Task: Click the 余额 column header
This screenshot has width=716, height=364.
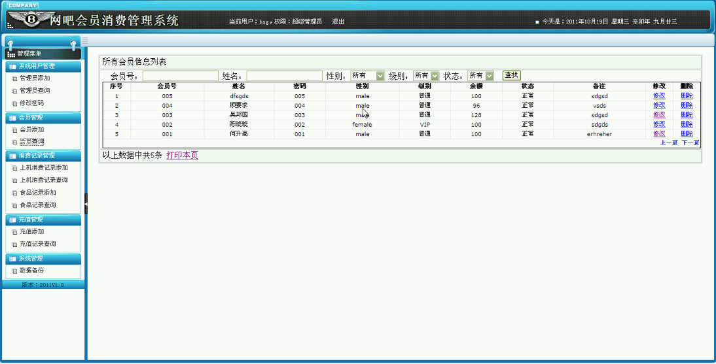Action: point(476,86)
